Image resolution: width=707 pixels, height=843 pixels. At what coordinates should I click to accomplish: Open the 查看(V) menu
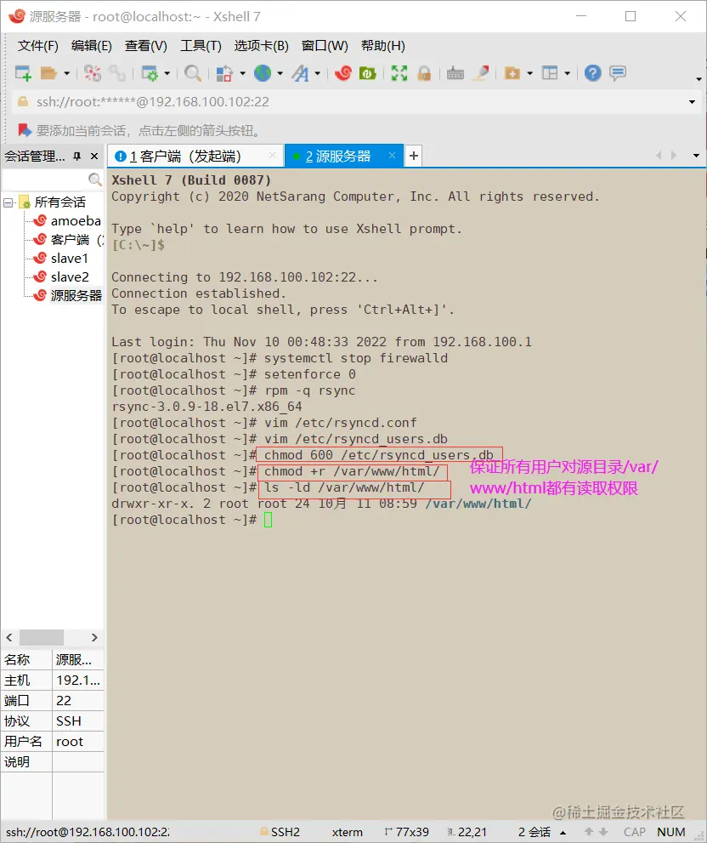click(145, 46)
